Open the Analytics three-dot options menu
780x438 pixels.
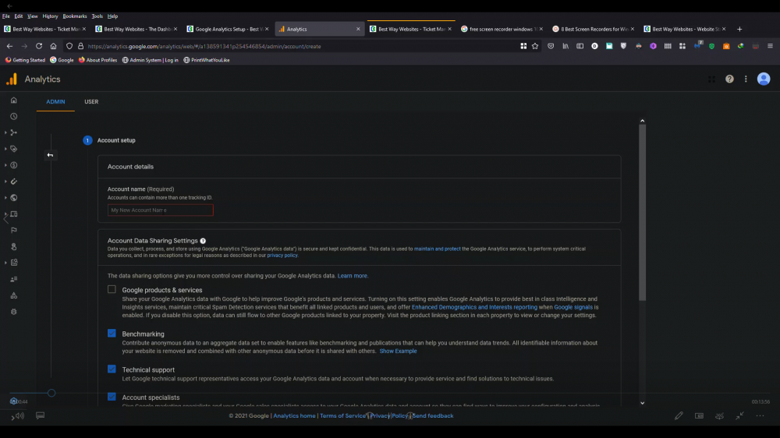[x=746, y=79]
